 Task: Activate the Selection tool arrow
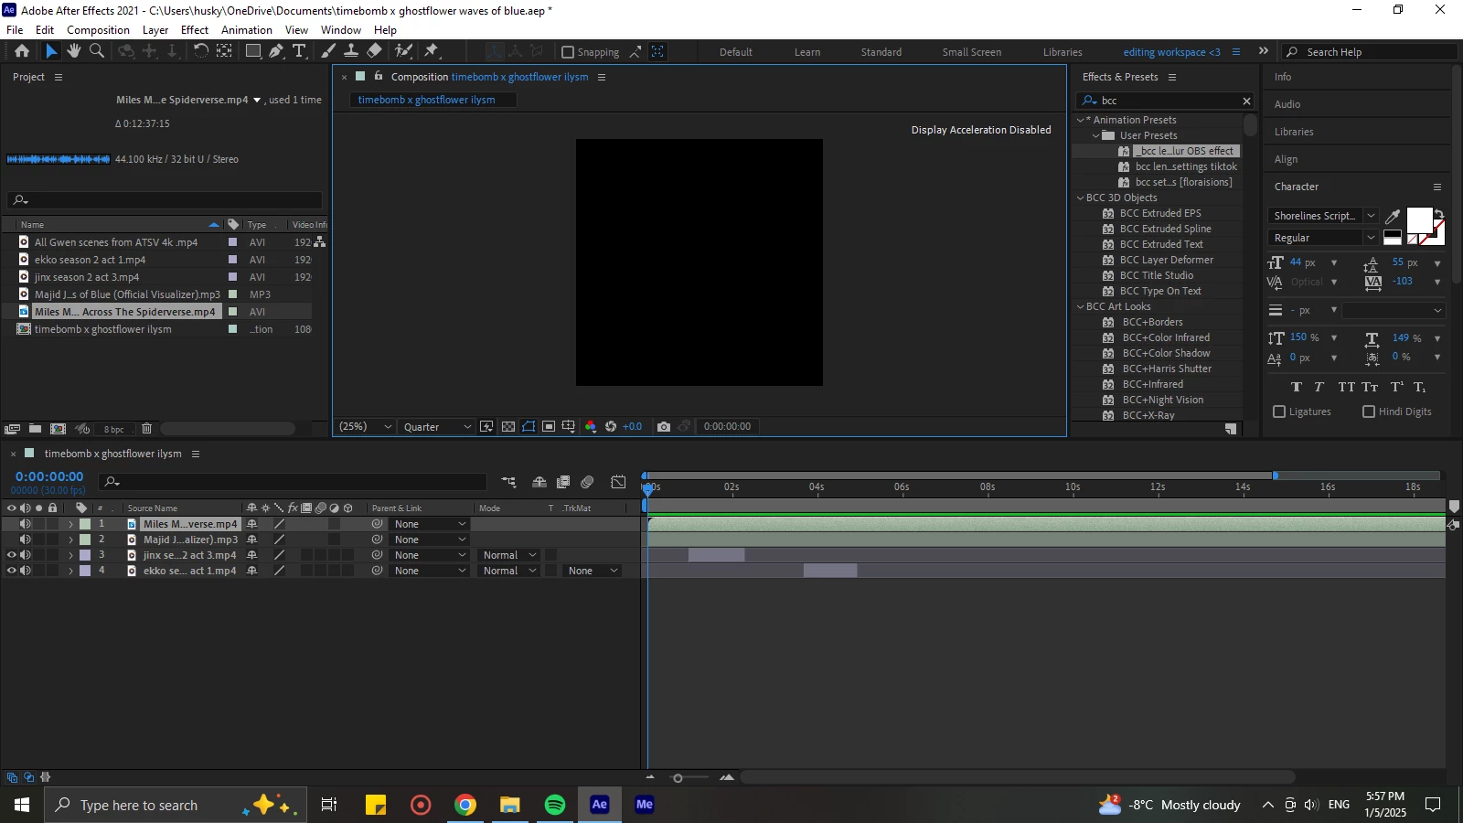coord(51,51)
